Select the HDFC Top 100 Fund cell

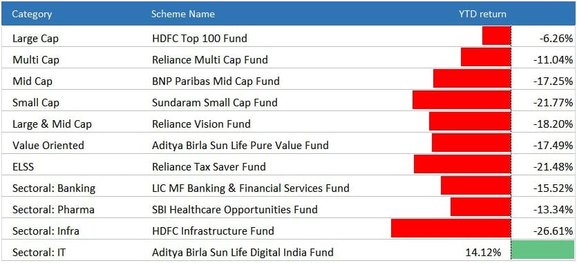(x=200, y=38)
